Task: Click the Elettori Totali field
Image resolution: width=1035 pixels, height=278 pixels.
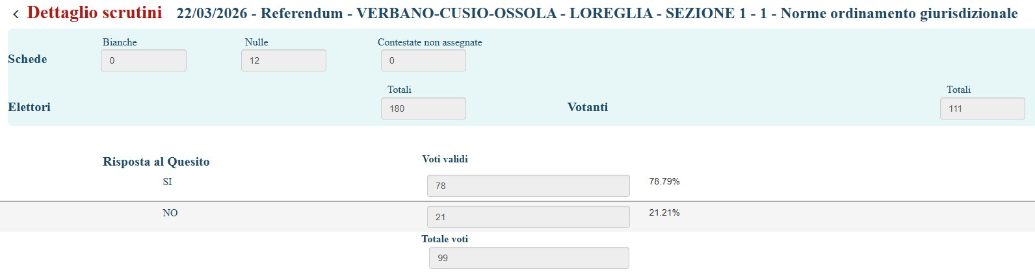Action: [423, 108]
